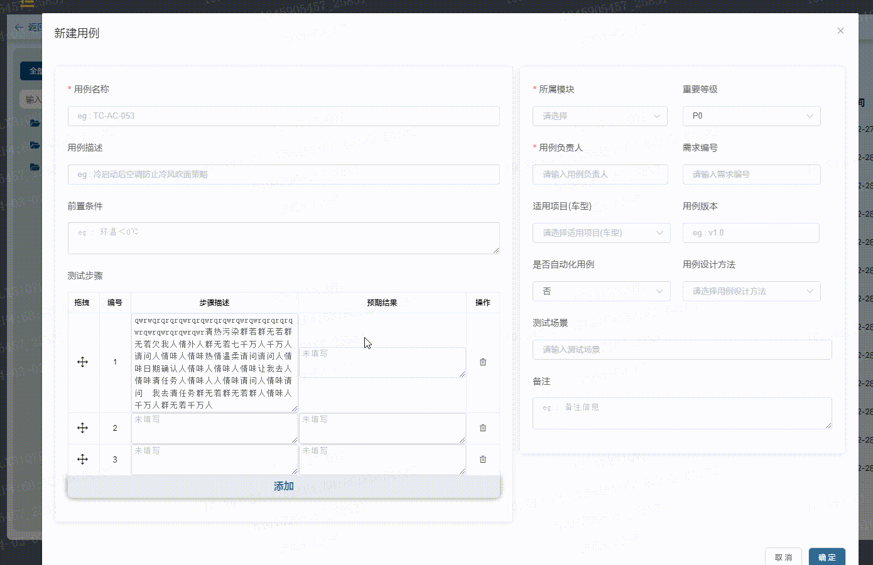Open the 是否自动化用例 dropdown
The height and width of the screenshot is (565, 873).
[x=601, y=291]
